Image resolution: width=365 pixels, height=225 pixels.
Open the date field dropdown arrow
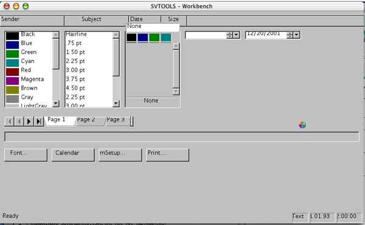296,35
